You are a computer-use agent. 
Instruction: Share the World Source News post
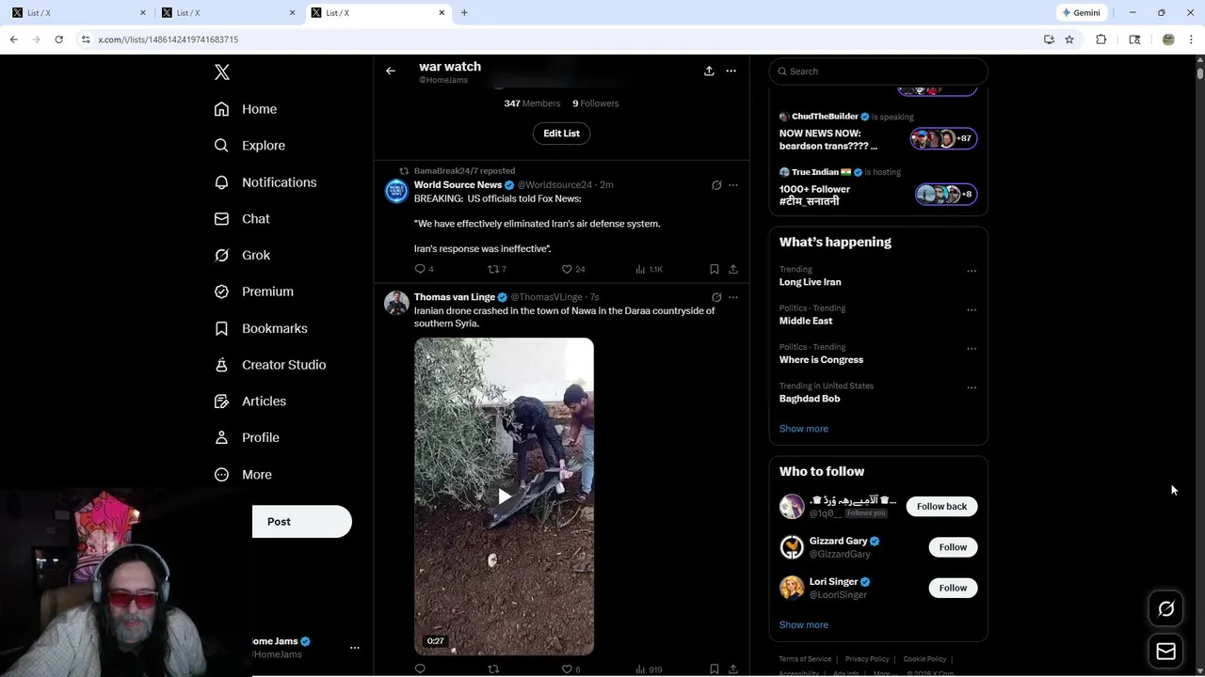point(732,269)
